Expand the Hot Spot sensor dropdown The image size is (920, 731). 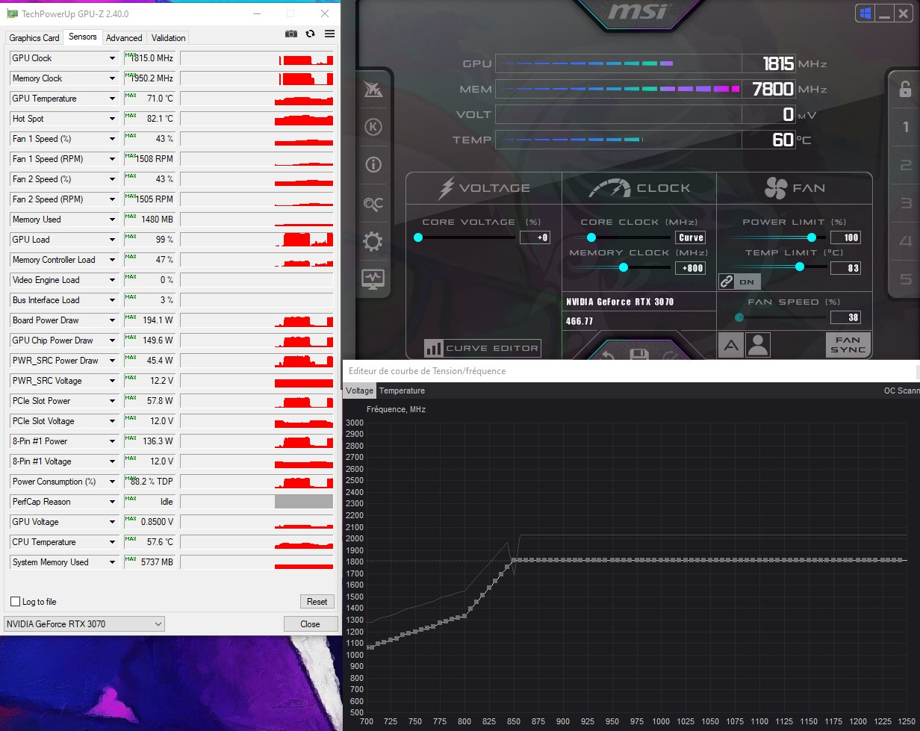click(113, 119)
